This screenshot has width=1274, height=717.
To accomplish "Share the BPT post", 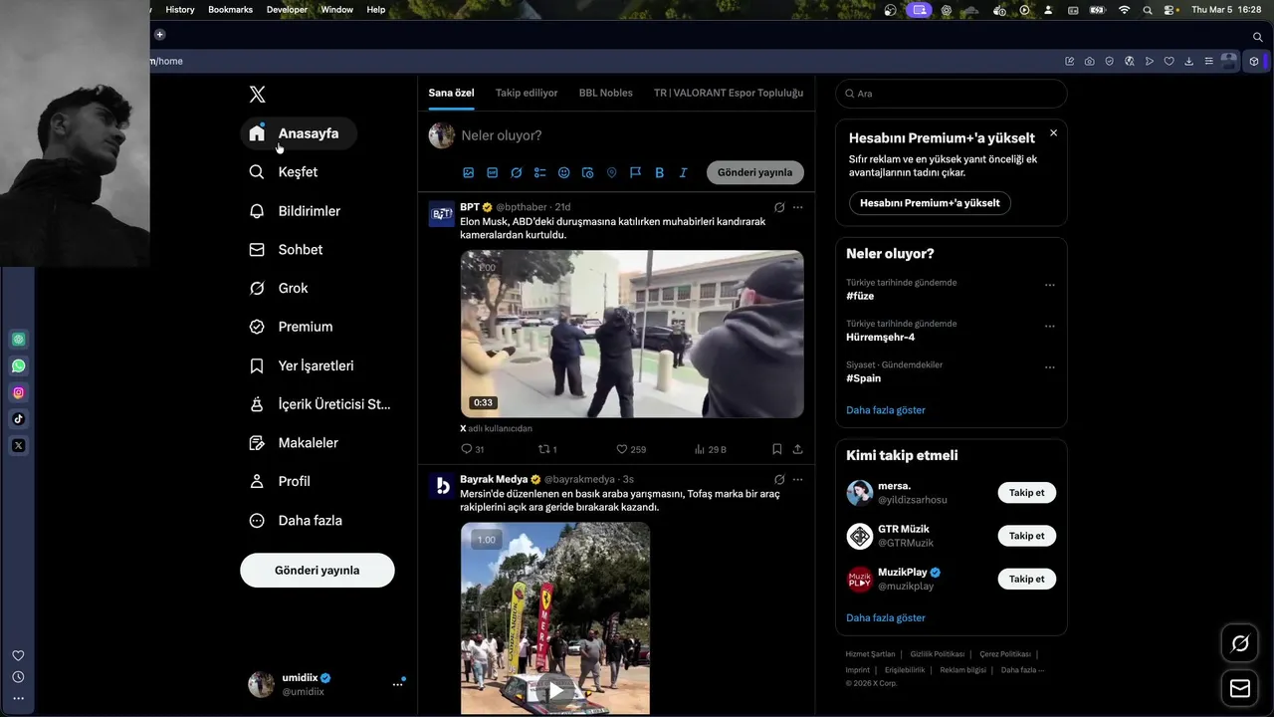I will (797, 449).
